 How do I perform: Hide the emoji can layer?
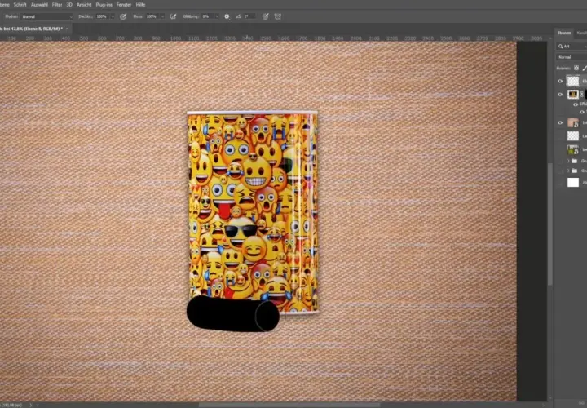[x=560, y=95]
